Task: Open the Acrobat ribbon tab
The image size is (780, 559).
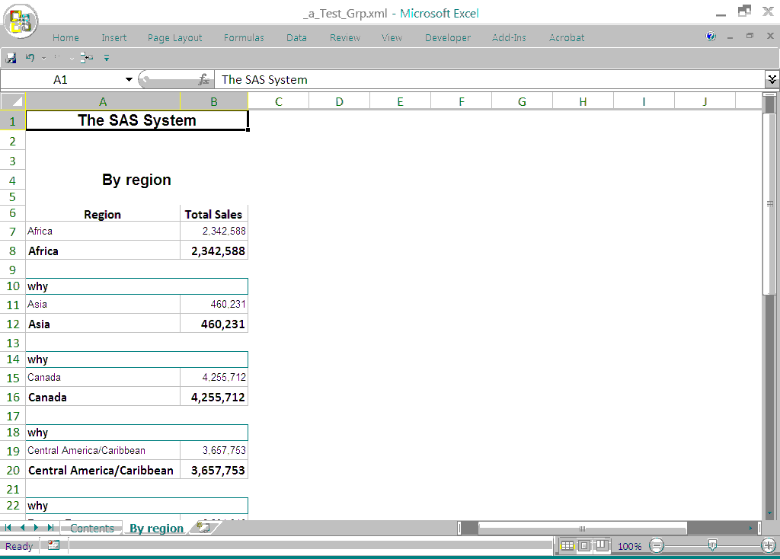Action: coord(567,38)
